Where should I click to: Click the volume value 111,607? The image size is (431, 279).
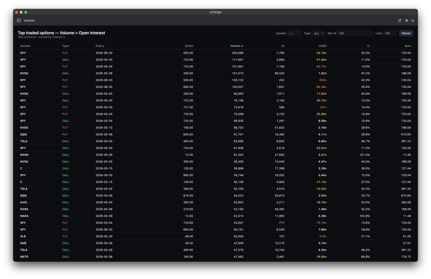click(238, 60)
